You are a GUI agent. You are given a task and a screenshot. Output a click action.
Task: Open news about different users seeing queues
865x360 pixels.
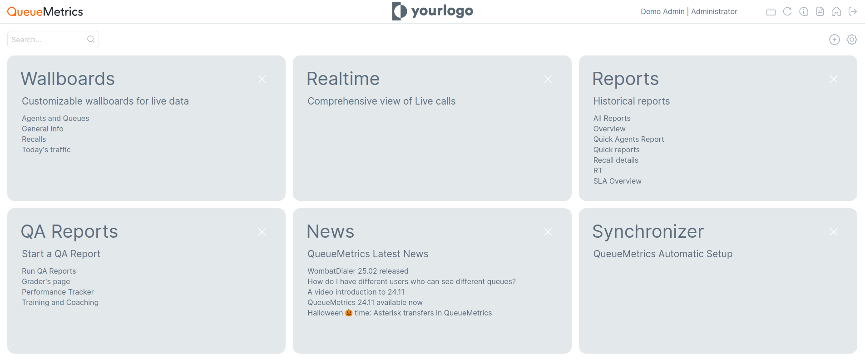(411, 281)
